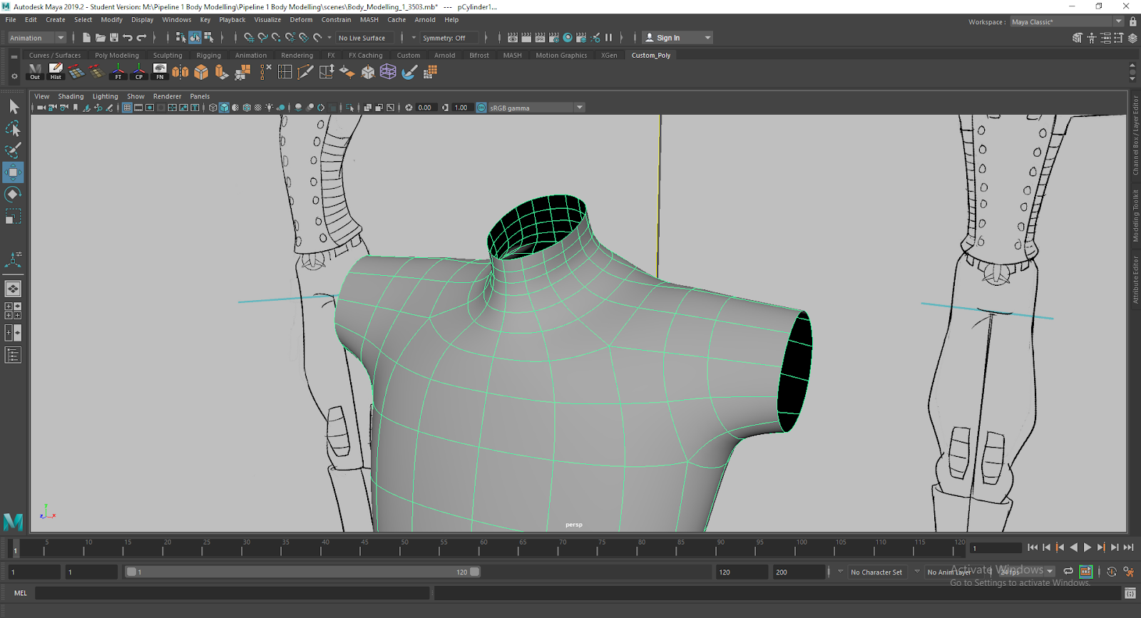The width and height of the screenshot is (1141, 618).
Task: Toggle the viewport grid display
Action: click(127, 108)
